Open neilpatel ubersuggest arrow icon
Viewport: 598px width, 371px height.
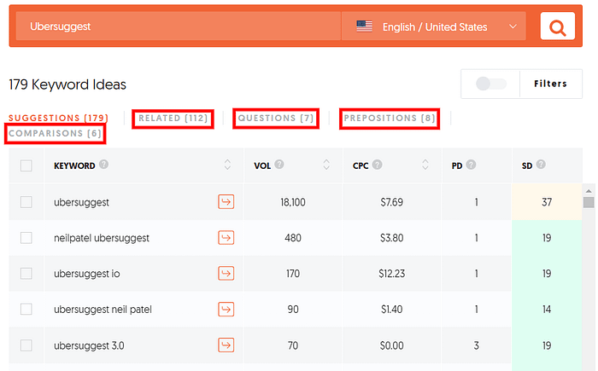point(226,238)
